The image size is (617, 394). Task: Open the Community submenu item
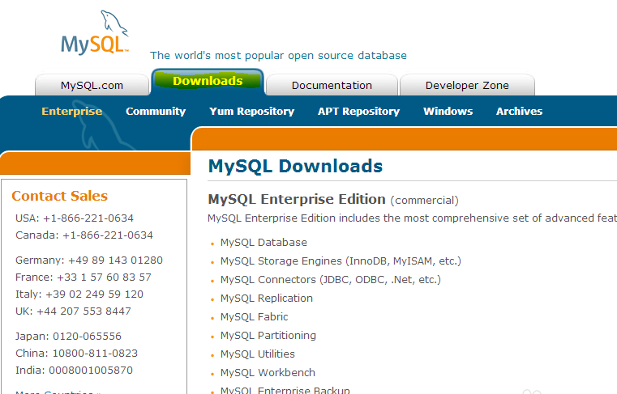156,111
